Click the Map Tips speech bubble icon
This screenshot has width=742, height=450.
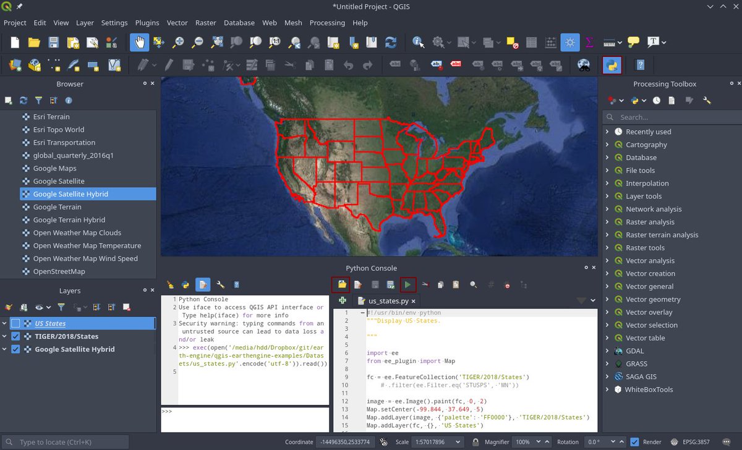tap(633, 43)
